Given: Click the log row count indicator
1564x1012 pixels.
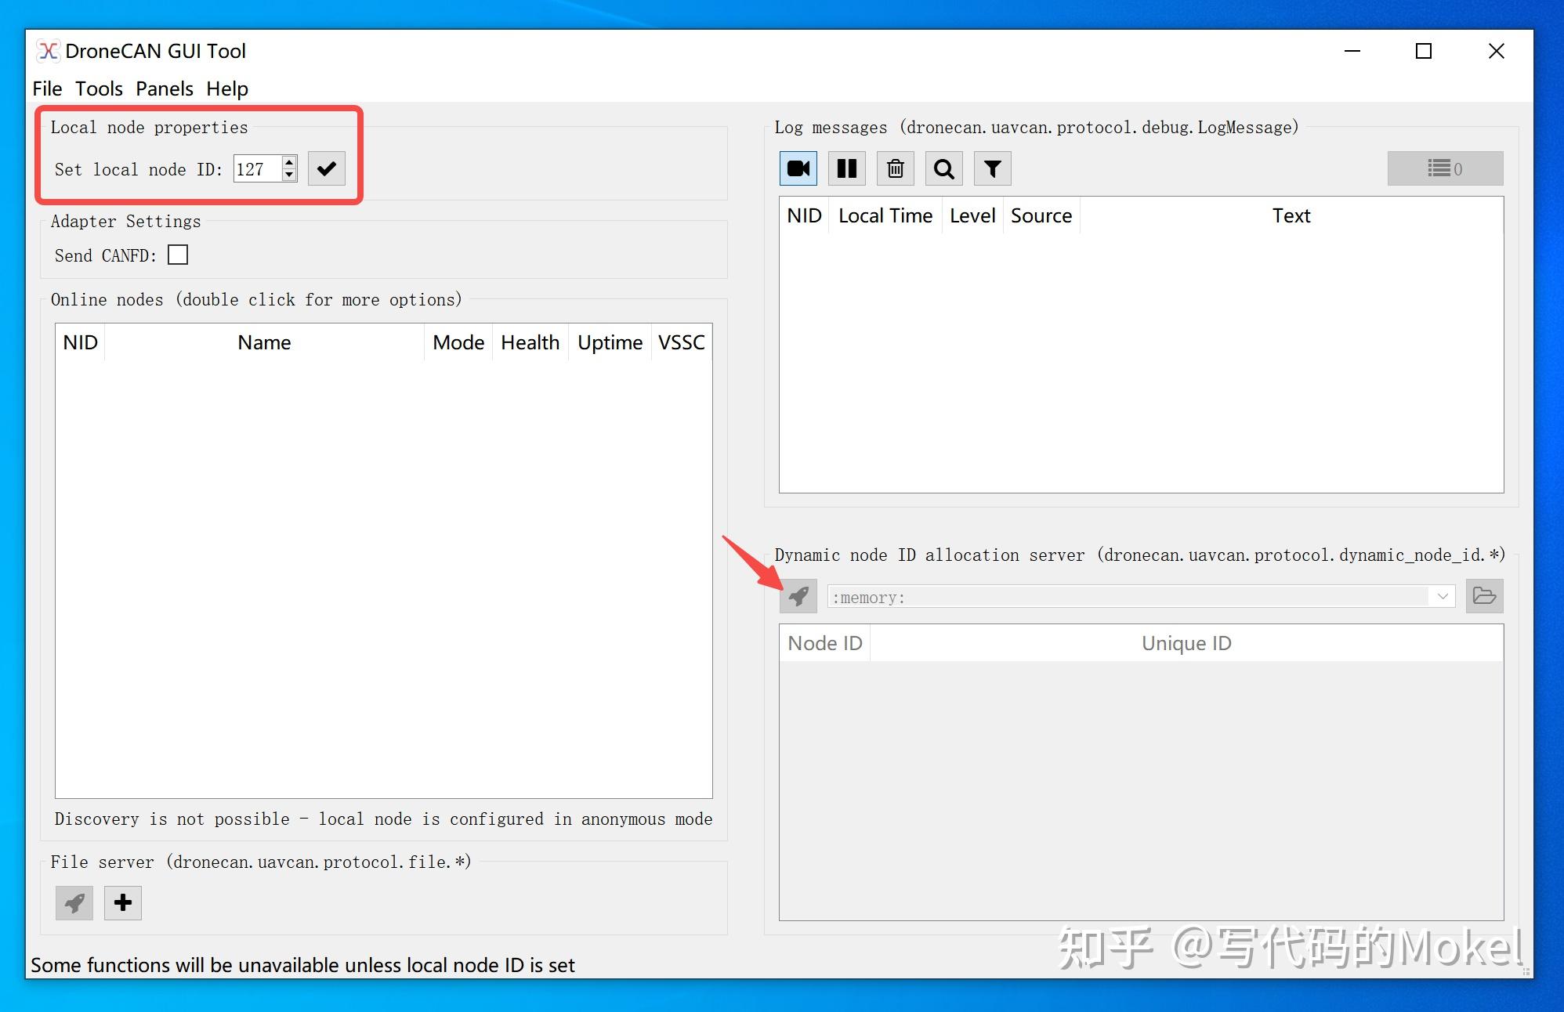Looking at the screenshot, I should (1444, 168).
